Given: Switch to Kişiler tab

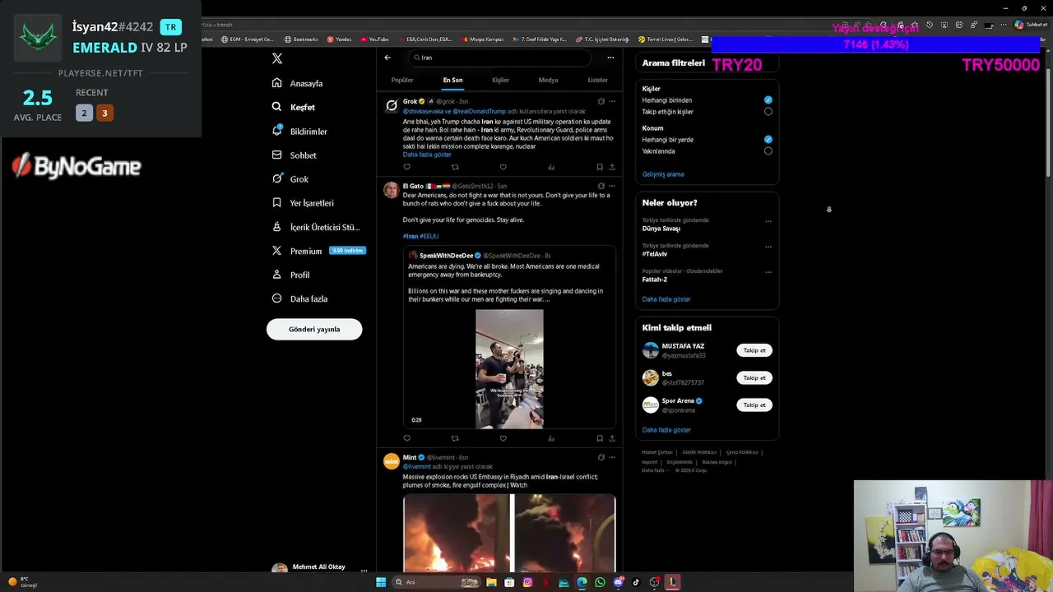Looking at the screenshot, I should (500, 80).
